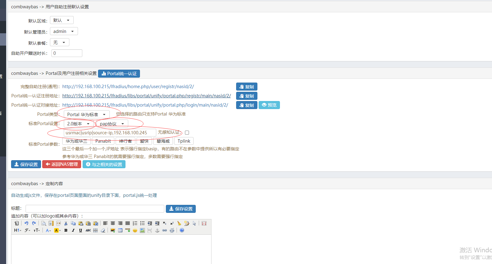
Task: Enable the 无感知认证 checkbox
Action: click(187, 133)
